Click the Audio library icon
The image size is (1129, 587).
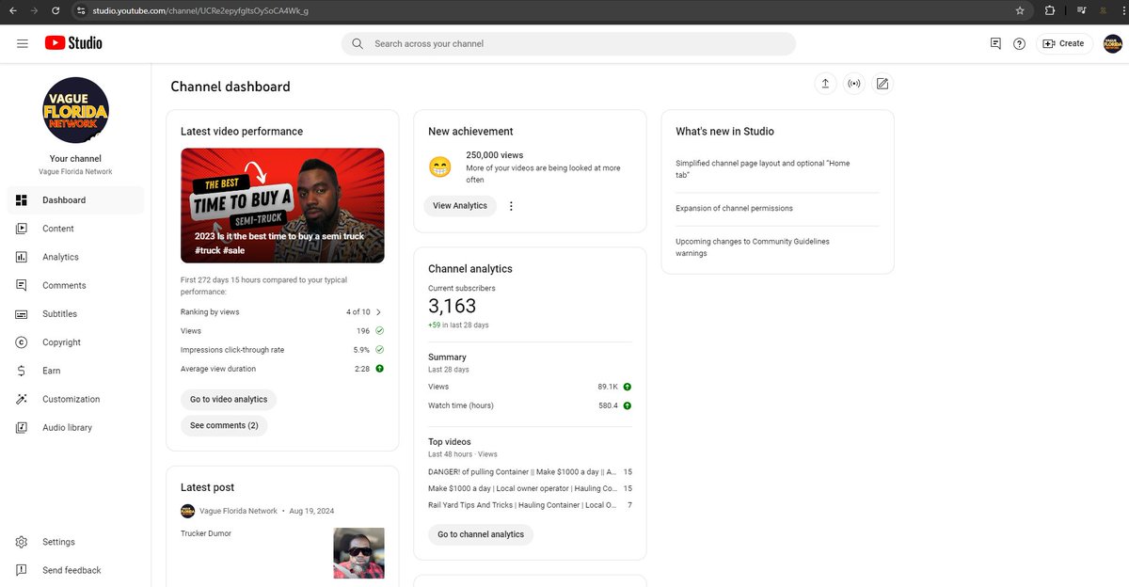(22, 427)
